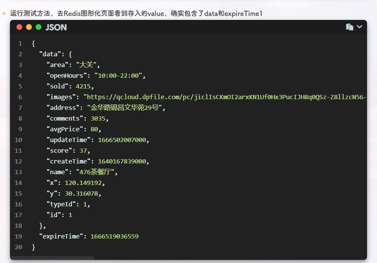Click the avgPrice value 80
This screenshot has height=263, width=377.
[x=95, y=129]
